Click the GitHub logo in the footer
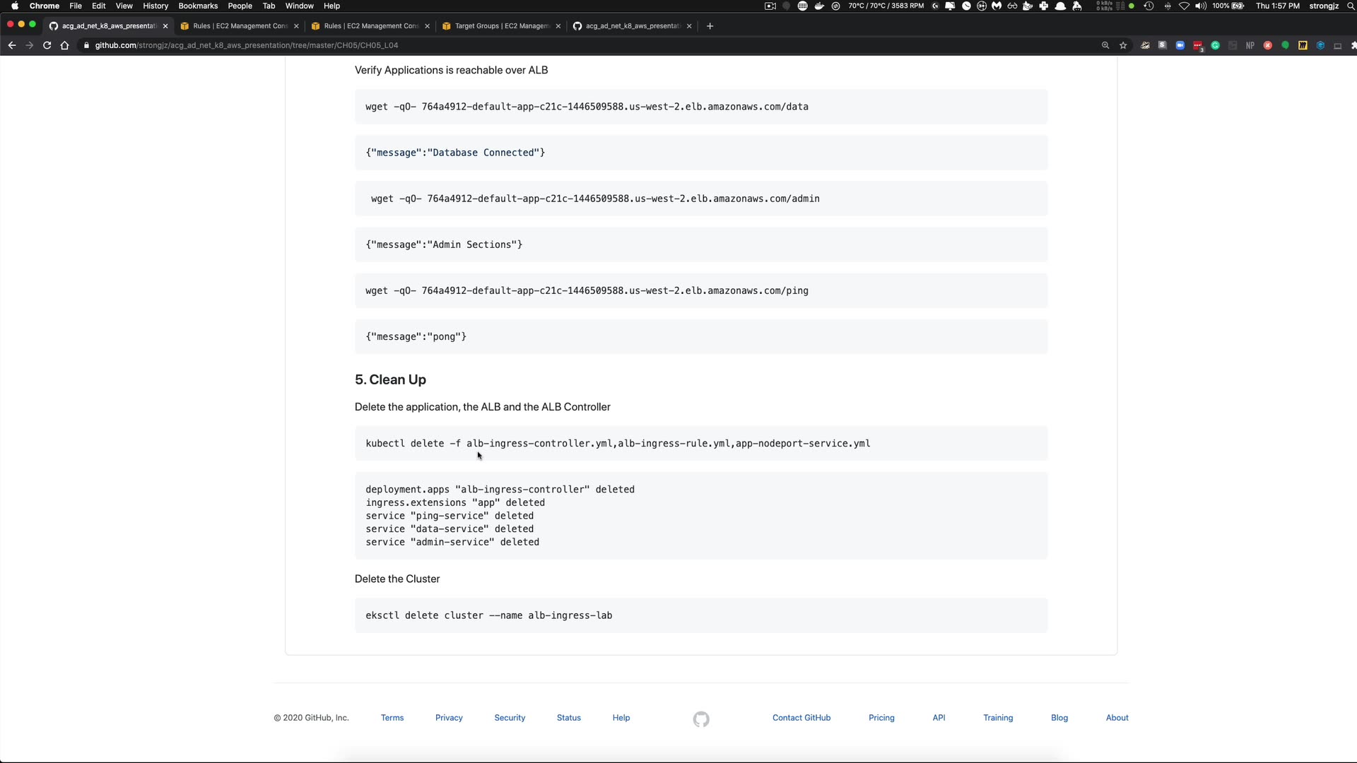 [x=700, y=719]
